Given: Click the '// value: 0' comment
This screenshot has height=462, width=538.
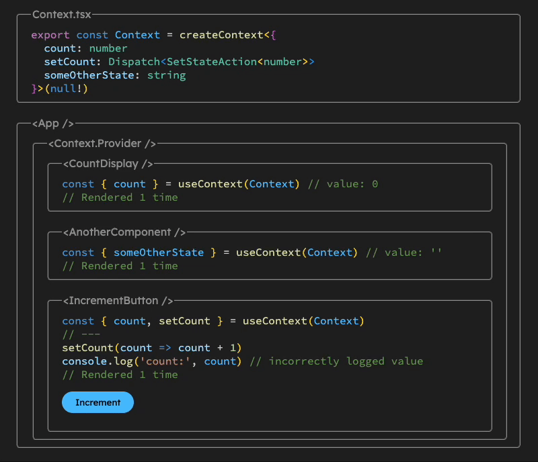Looking at the screenshot, I should point(343,184).
